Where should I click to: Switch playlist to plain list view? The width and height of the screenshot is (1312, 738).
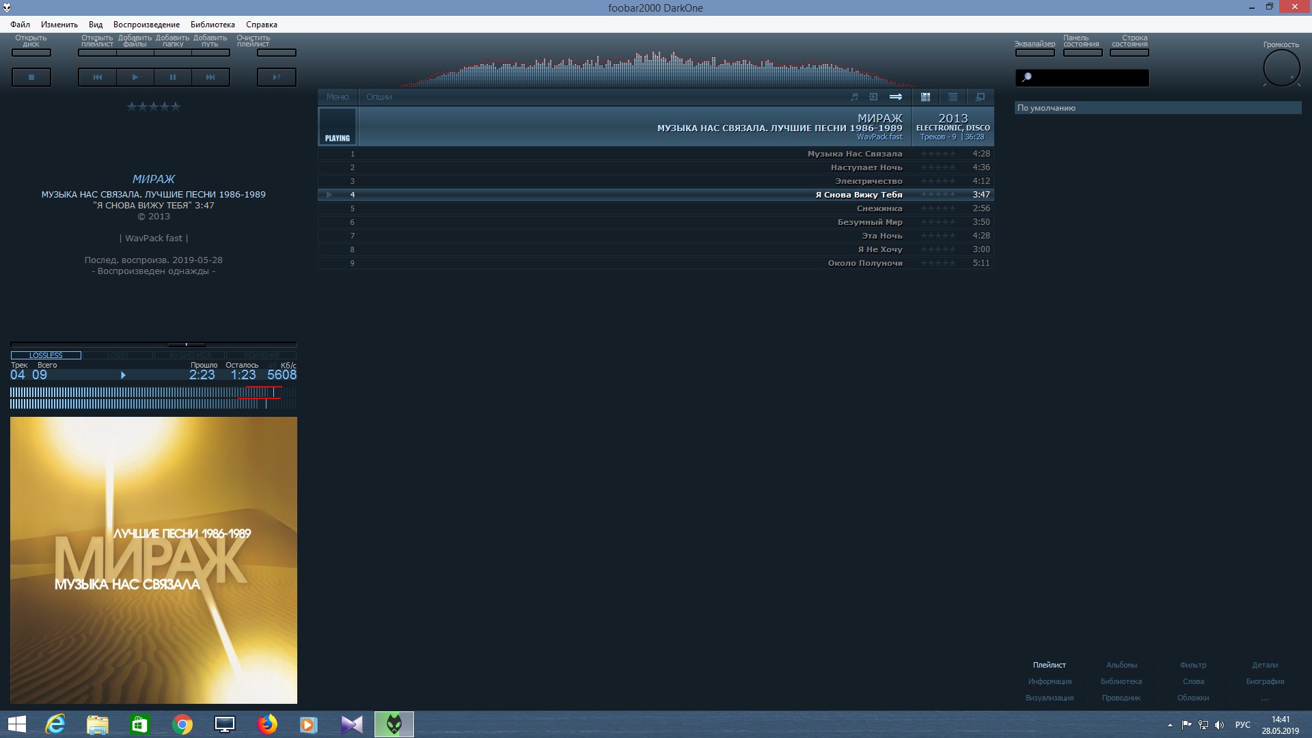point(953,97)
